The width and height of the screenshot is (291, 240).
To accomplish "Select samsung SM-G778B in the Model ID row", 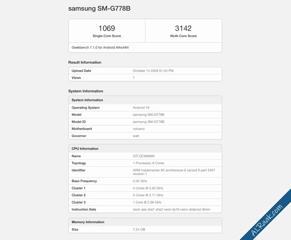I will [x=148, y=122].
